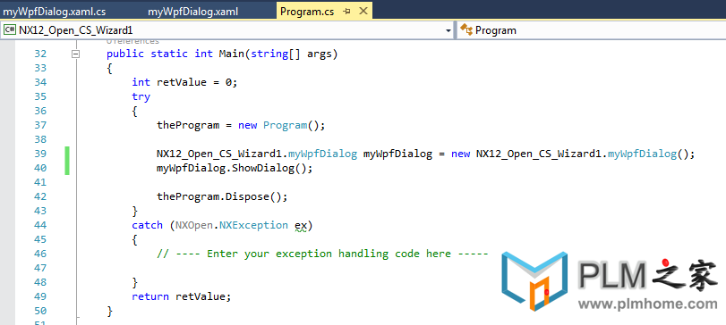
Task: Collapse the Main method outline
Action: pyautogui.click(x=76, y=54)
